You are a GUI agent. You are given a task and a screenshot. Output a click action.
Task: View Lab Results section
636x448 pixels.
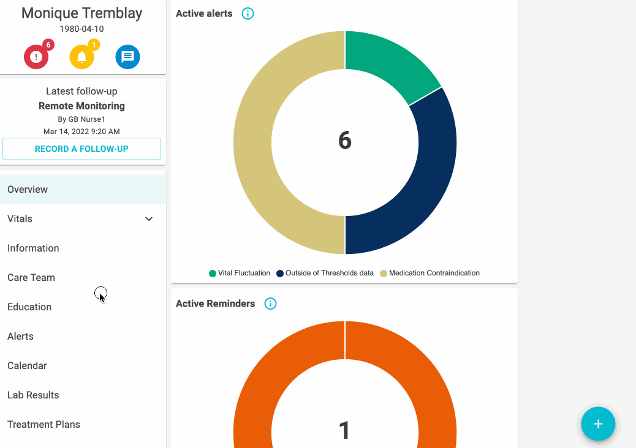pyautogui.click(x=83, y=395)
